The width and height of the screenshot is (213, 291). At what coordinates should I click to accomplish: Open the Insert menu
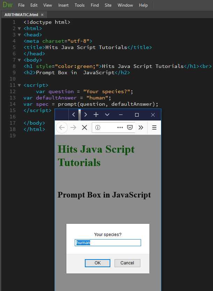[x=63, y=5]
